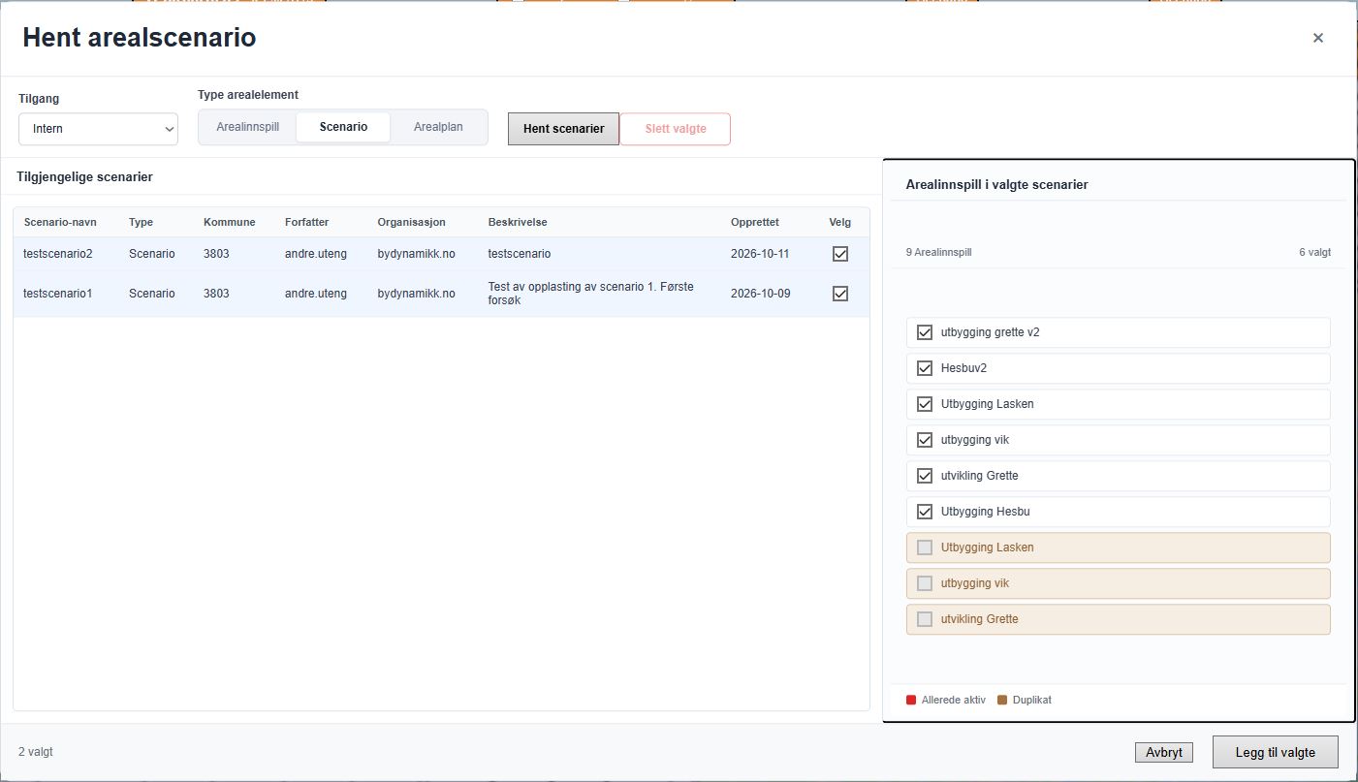The height and width of the screenshot is (782, 1358).
Task: Untick the non-duplicate utvikling Grette checkbox
Action: [925, 476]
